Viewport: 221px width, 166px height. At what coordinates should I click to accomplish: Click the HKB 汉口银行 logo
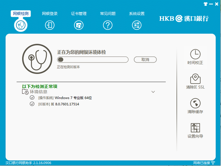pos(184,18)
